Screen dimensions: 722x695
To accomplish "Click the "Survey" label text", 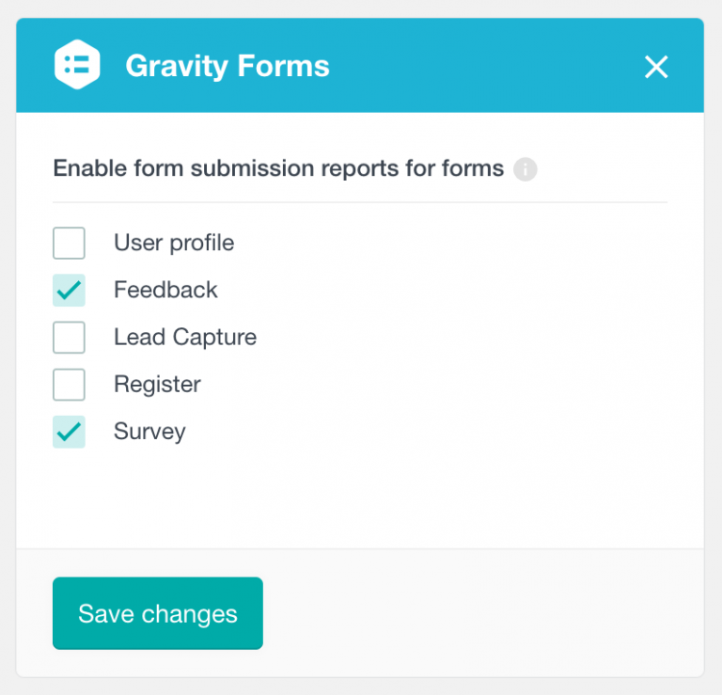I will pyautogui.click(x=149, y=432).
